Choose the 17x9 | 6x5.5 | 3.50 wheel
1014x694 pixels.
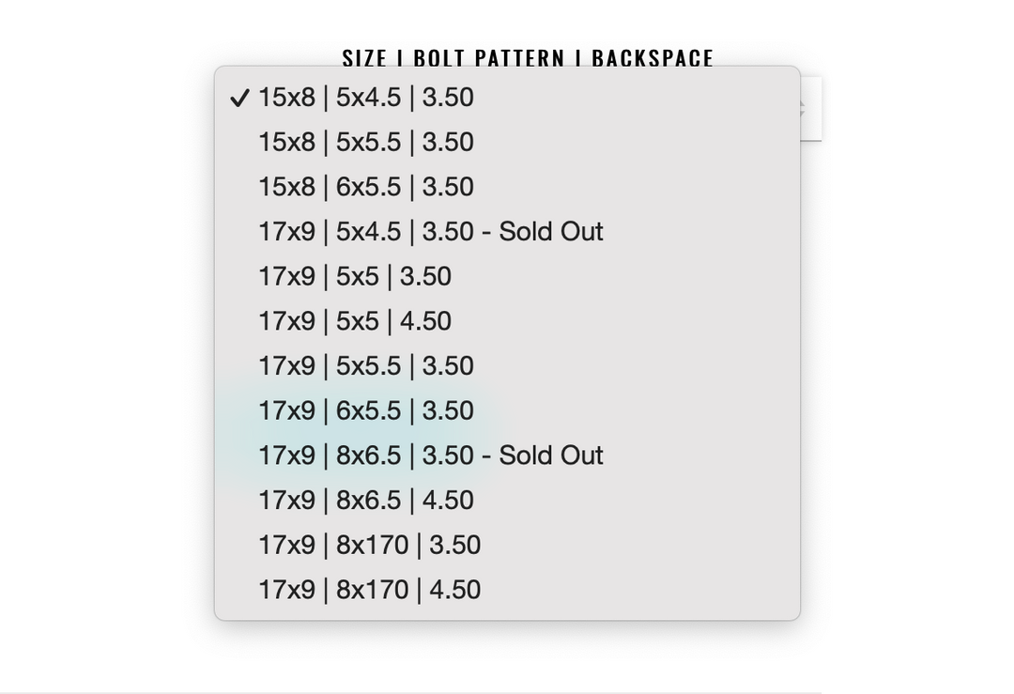point(507,410)
